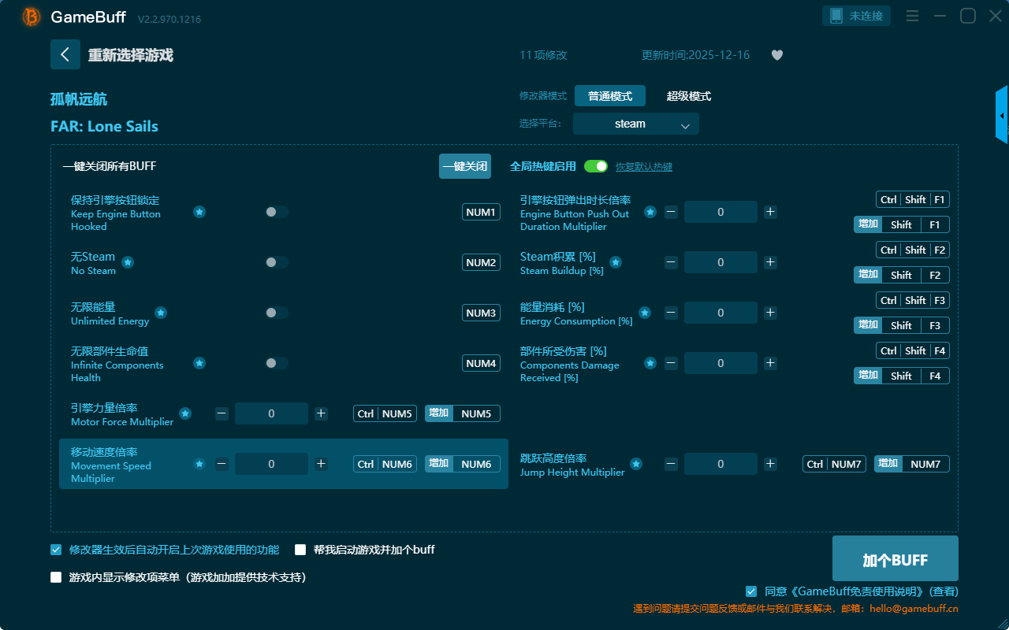Click the back arrow beside 重新选择游戏
This screenshot has width=1009, height=630.
point(65,54)
